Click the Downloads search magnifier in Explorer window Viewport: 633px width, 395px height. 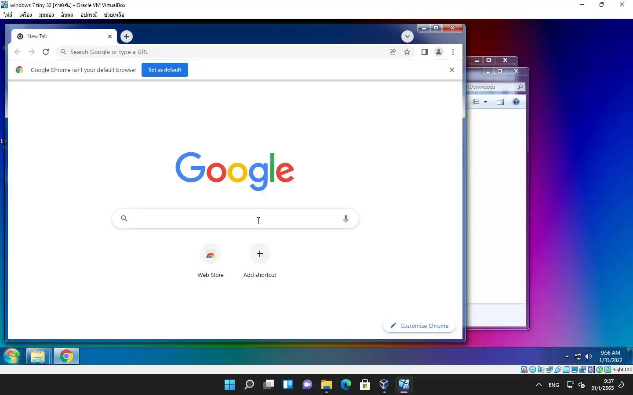520,87
